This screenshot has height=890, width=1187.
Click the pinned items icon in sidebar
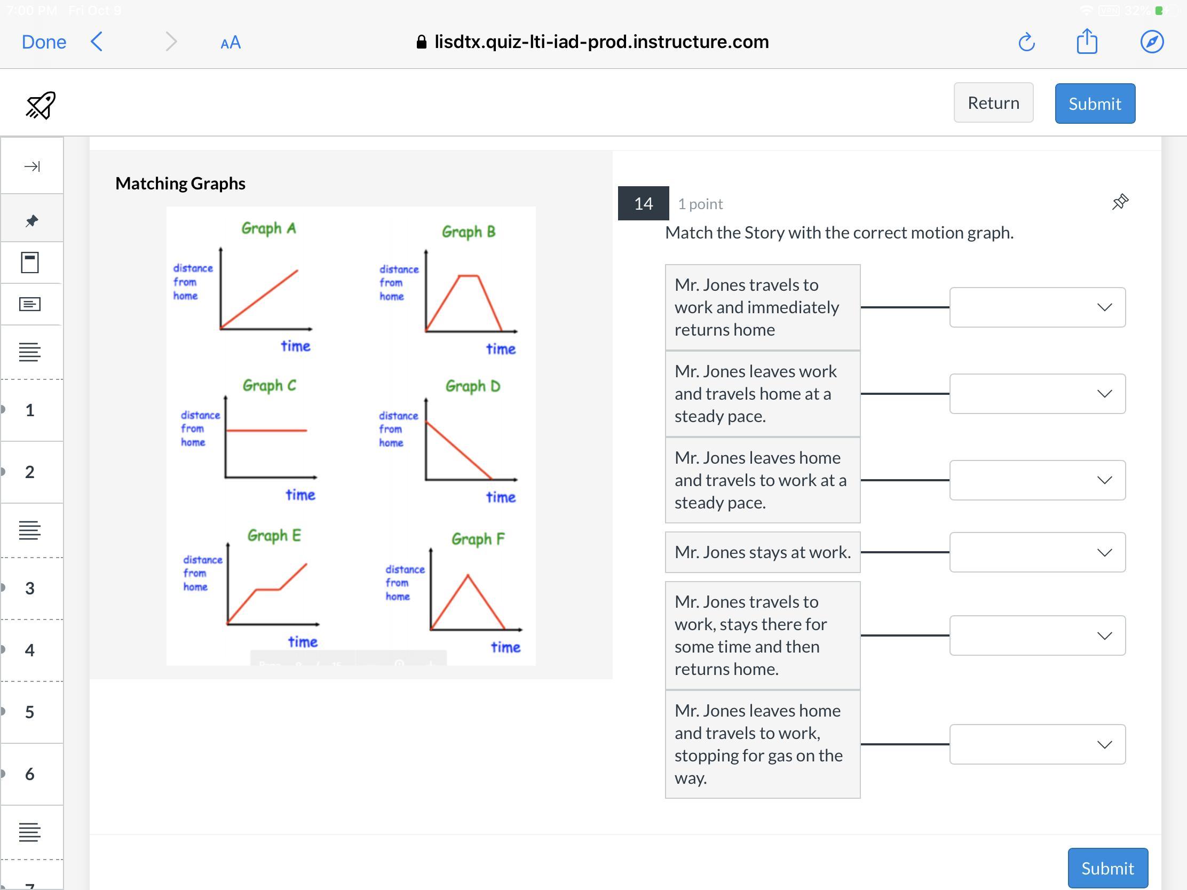pos(31,220)
